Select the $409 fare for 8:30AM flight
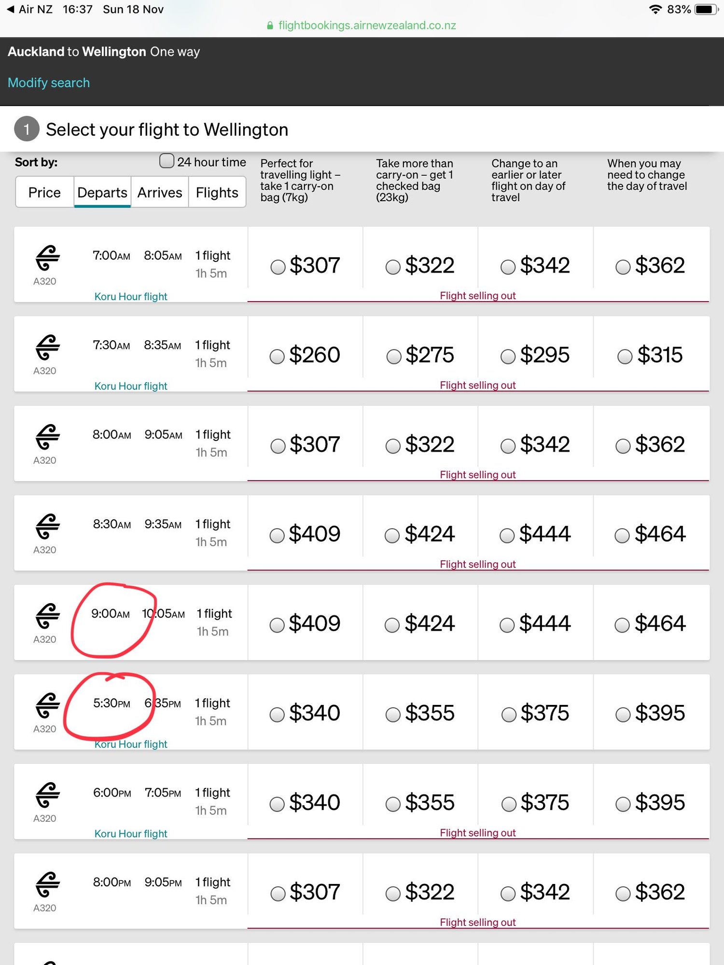The height and width of the screenshot is (965, 724). click(277, 536)
